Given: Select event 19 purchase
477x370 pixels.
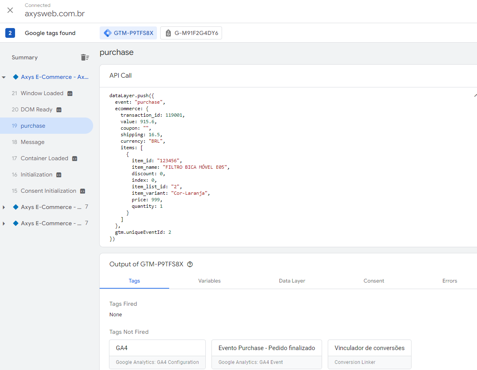Looking at the screenshot, I should (46, 126).
